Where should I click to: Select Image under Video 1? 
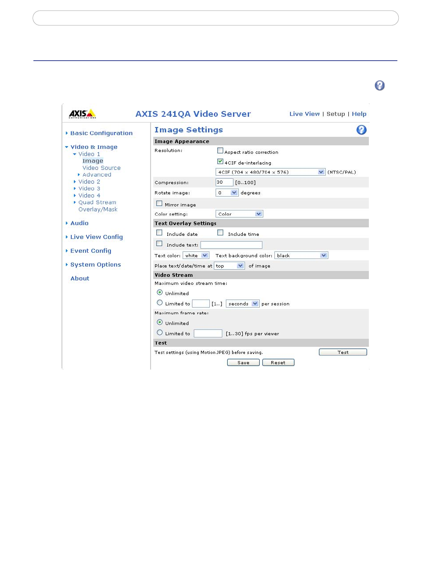click(x=93, y=161)
